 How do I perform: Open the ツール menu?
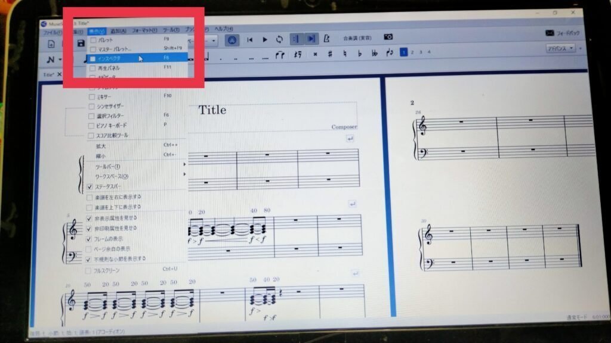(171, 30)
